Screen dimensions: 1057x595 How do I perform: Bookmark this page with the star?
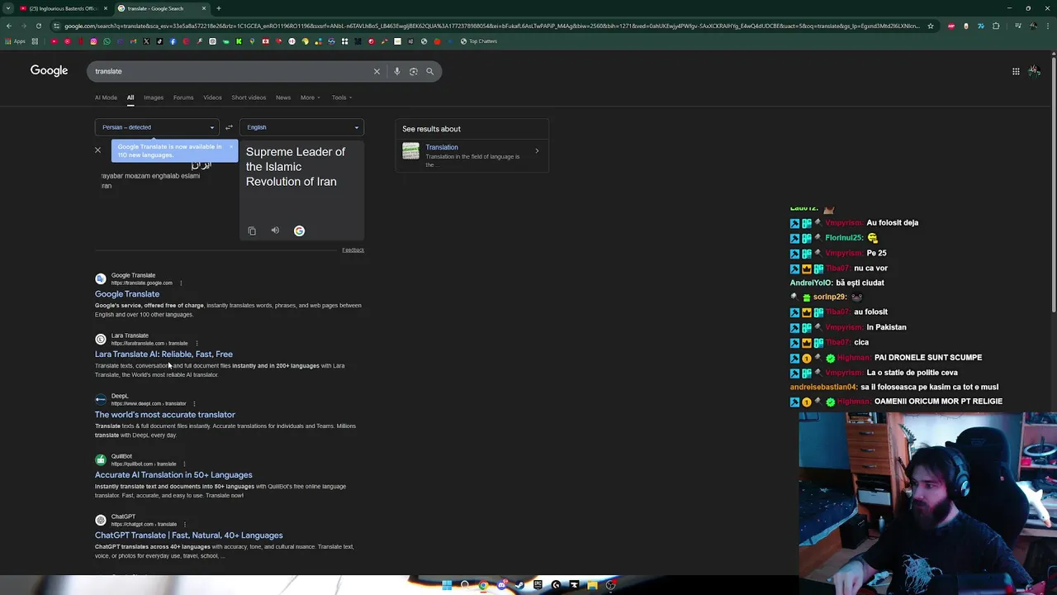coord(931,26)
